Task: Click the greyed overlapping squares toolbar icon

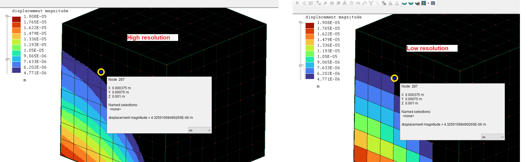Action: point(338,3)
